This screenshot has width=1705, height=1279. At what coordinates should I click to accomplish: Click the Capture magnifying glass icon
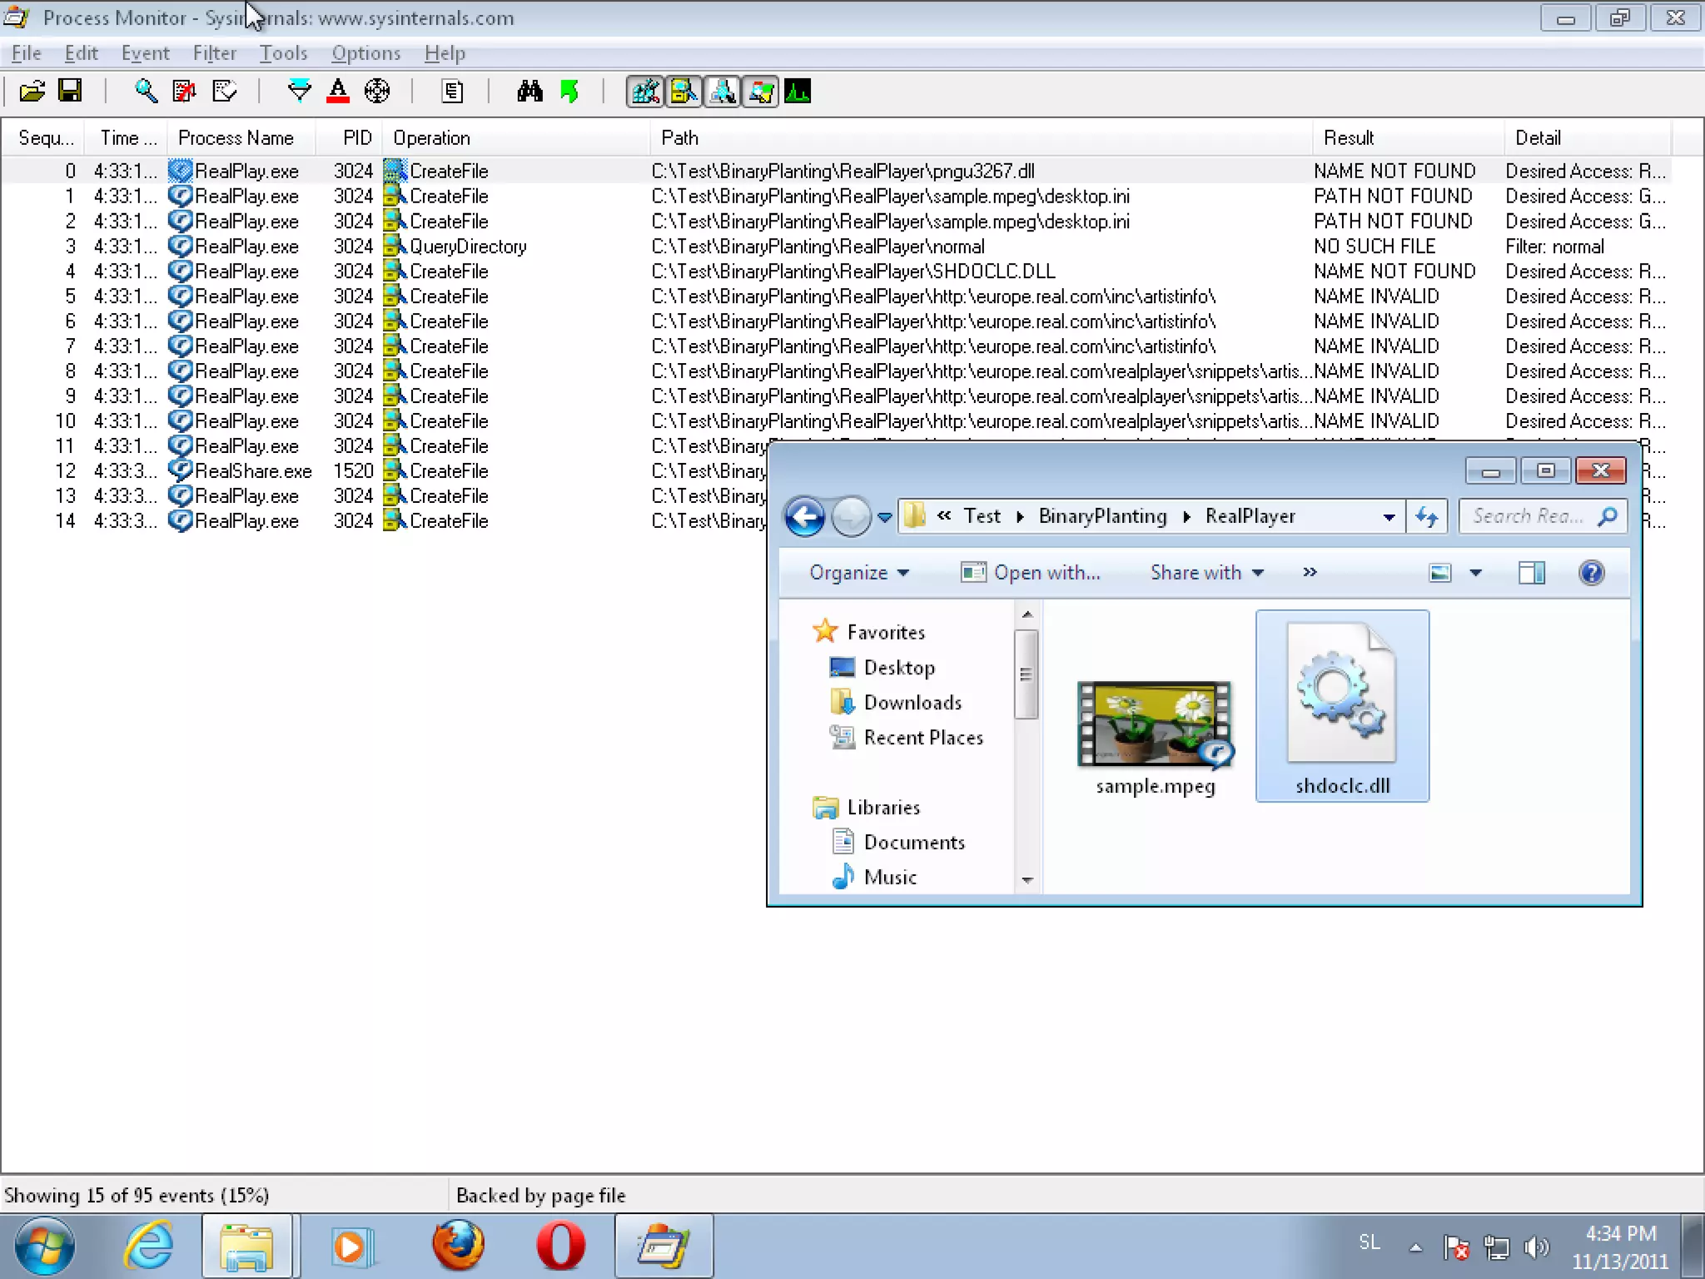(146, 91)
